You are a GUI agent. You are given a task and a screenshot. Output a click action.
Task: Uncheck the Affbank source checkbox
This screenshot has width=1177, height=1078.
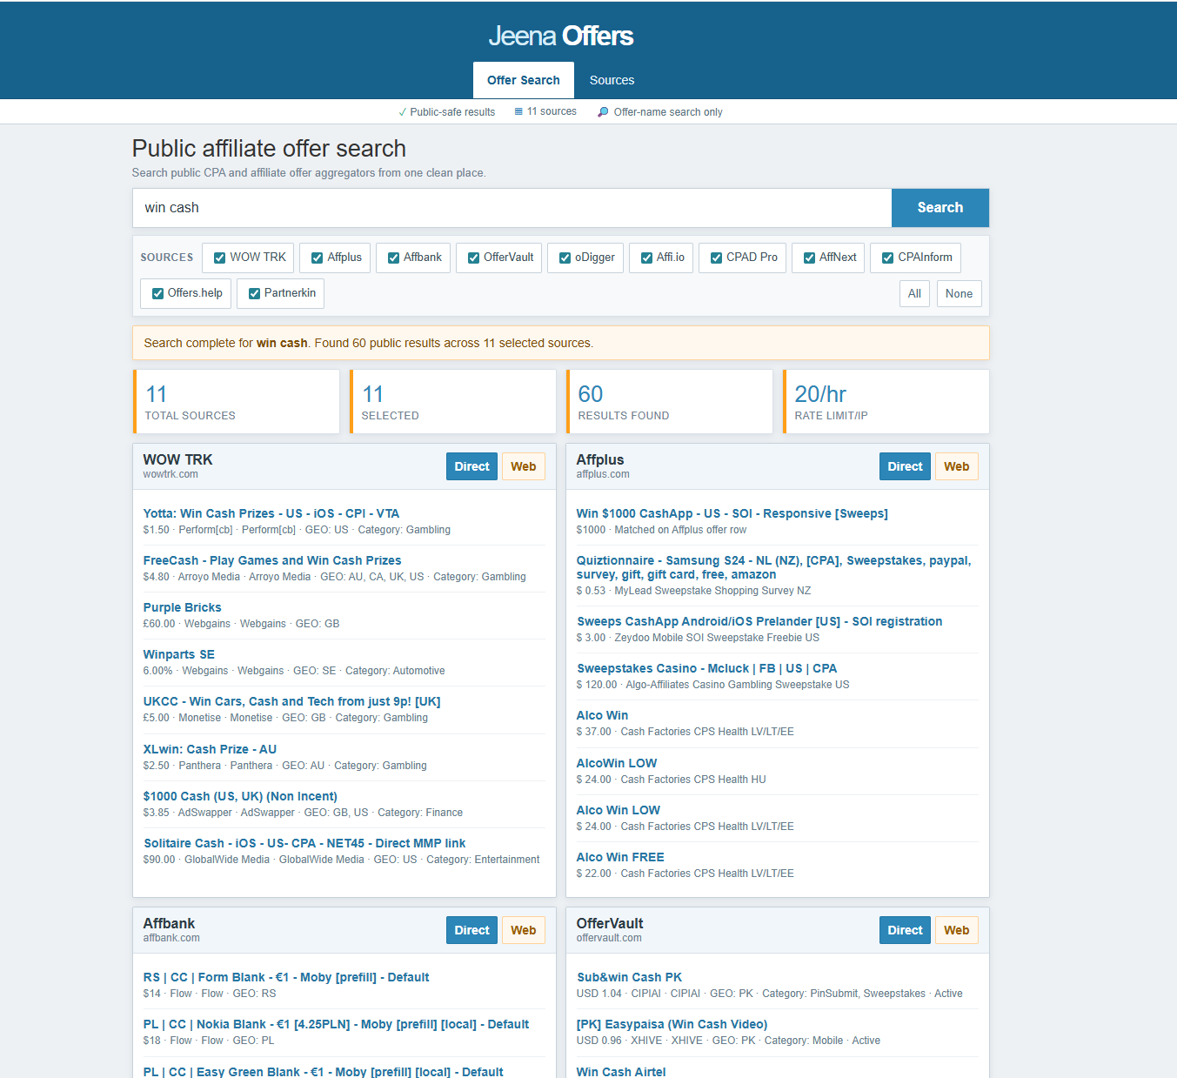(393, 258)
